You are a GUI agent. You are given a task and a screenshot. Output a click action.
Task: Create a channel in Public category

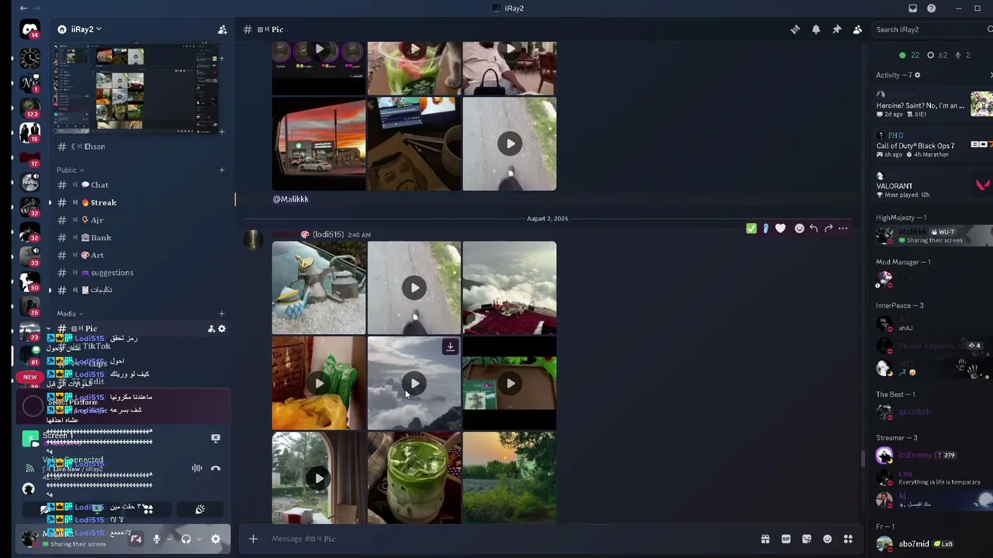tap(222, 170)
